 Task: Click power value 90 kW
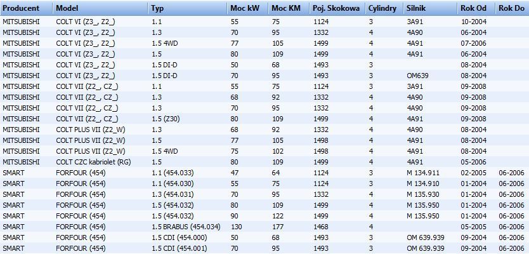pyautogui.click(x=234, y=216)
